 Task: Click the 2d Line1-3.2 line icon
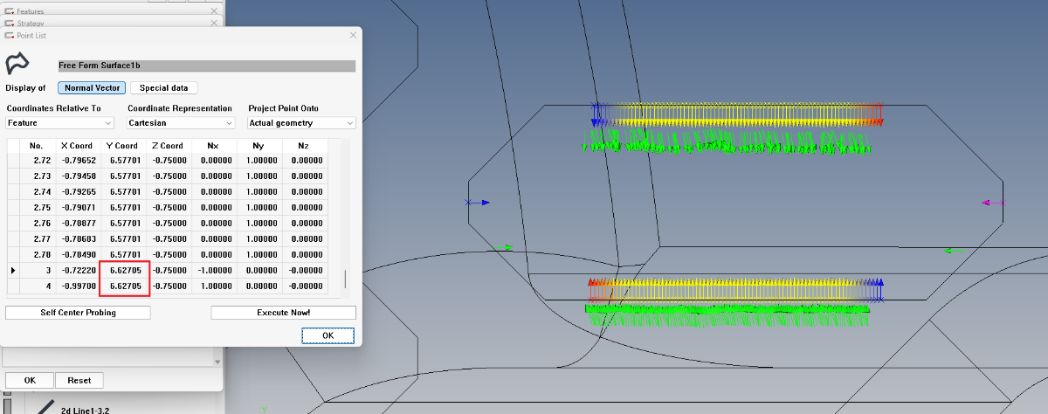point(41,407)
